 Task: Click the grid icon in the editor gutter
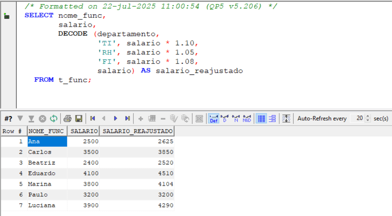coord(7,16)
